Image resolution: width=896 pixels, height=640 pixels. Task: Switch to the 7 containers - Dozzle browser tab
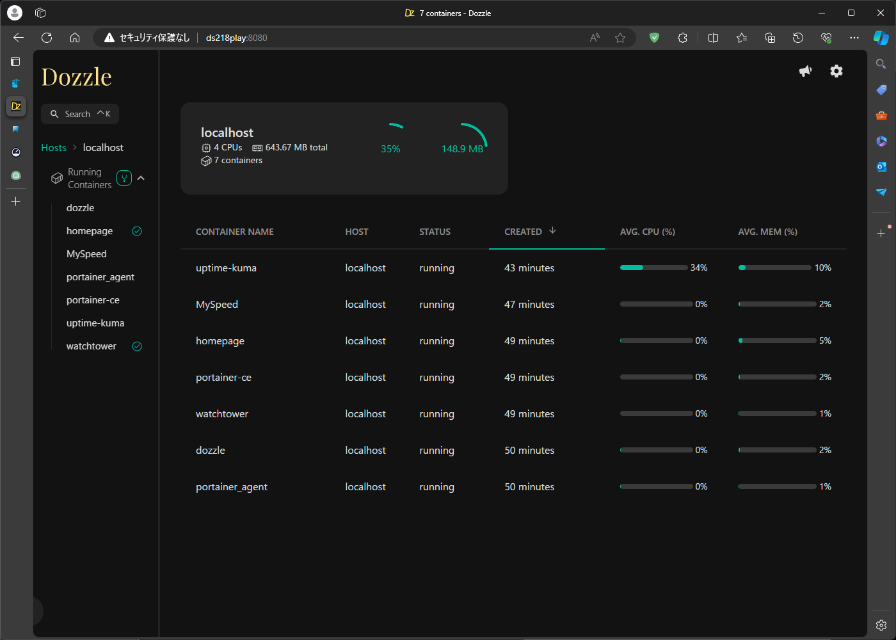448,13
